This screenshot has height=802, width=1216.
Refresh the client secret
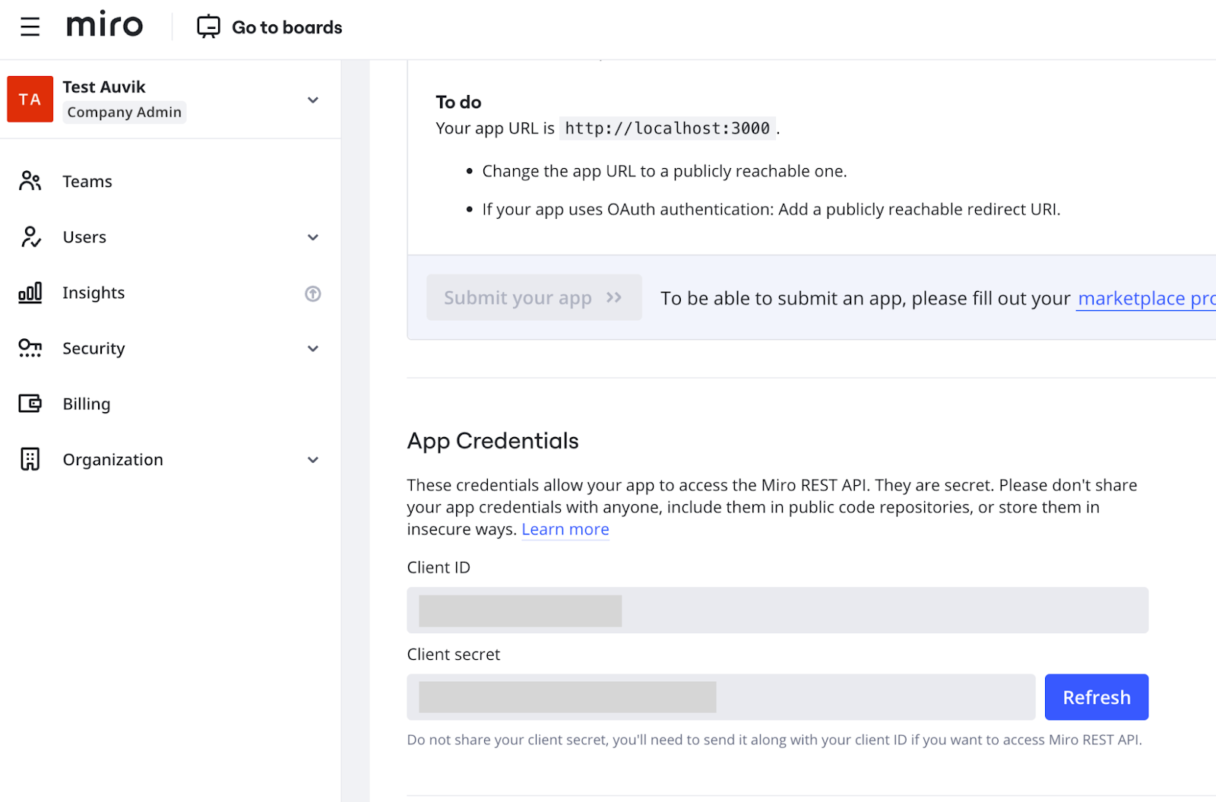(x=1096, y=697)
